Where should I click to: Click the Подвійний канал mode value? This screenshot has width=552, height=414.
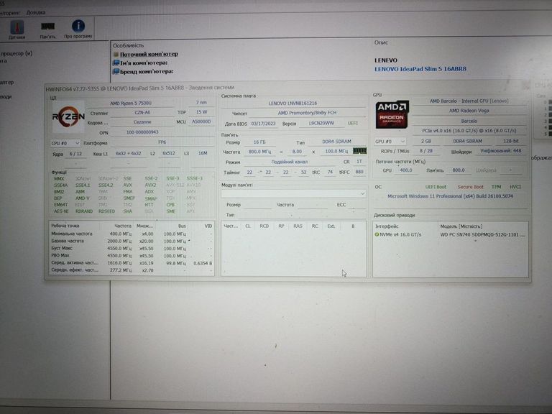tap(290, 162)
